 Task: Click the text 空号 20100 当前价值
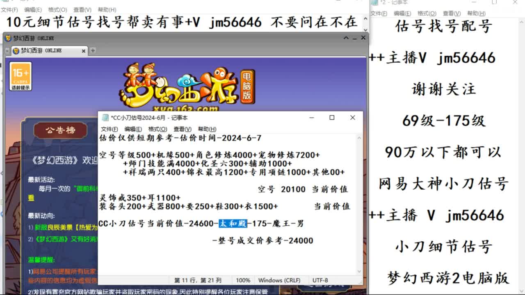click(303, 189)
